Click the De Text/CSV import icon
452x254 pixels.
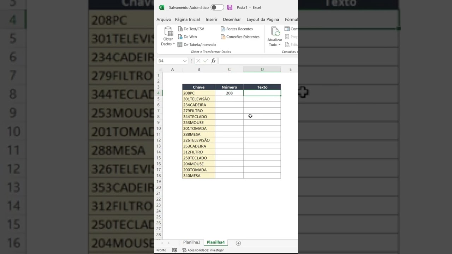tap(180, 29)
